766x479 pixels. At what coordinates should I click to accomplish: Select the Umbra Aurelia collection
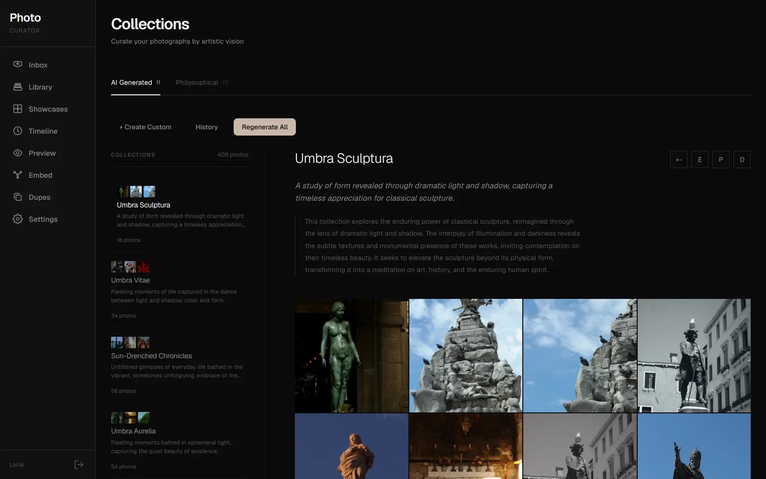click(180, 440)
